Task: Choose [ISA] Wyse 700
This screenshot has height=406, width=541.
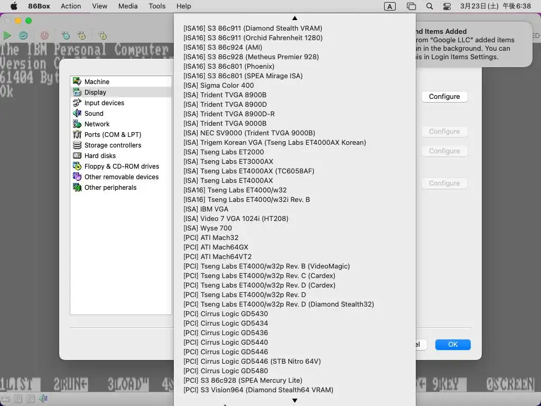Action: (x=295, y=228)
